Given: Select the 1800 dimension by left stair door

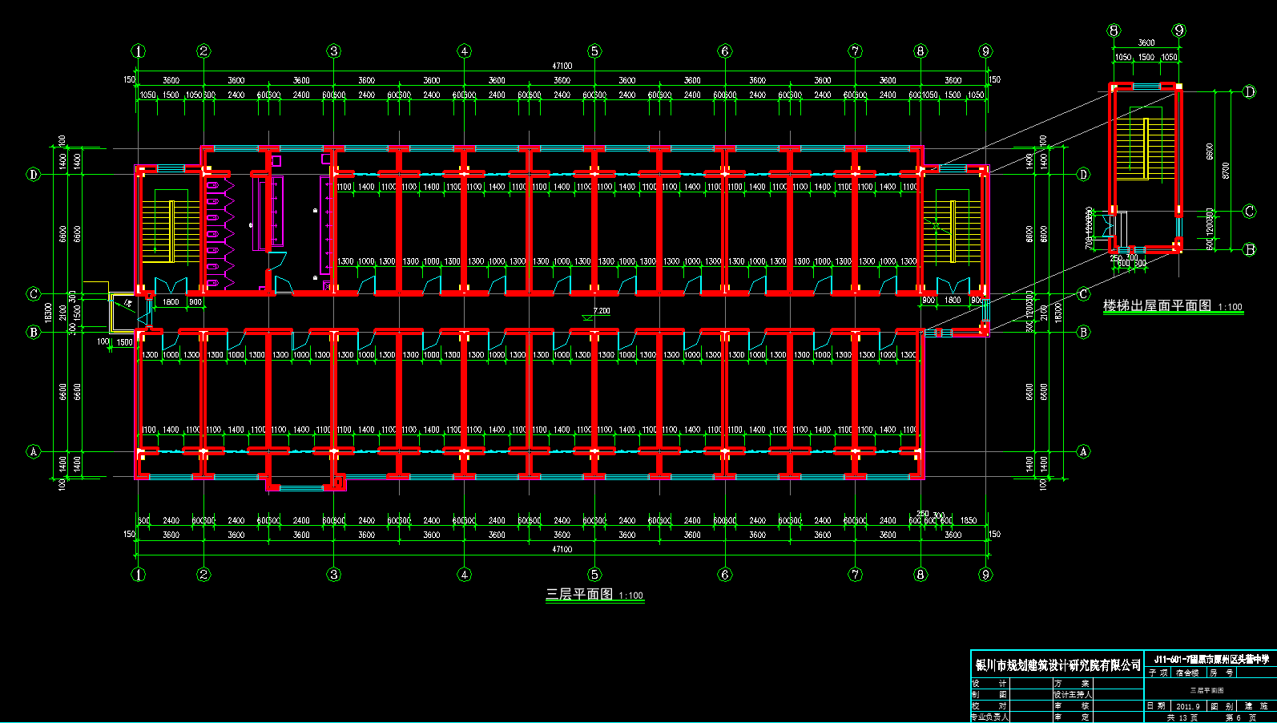Looking at the screenshot, I should pos(171,302).
